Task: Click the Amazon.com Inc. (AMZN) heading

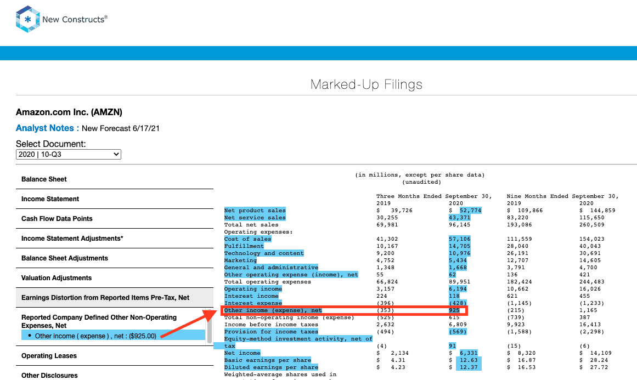Action: coord(69,112)
